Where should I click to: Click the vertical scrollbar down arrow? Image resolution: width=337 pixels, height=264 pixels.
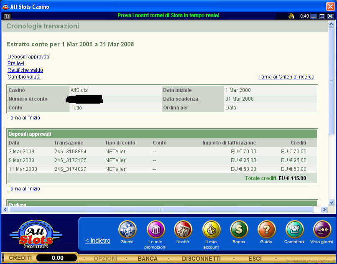click(331, 202)
